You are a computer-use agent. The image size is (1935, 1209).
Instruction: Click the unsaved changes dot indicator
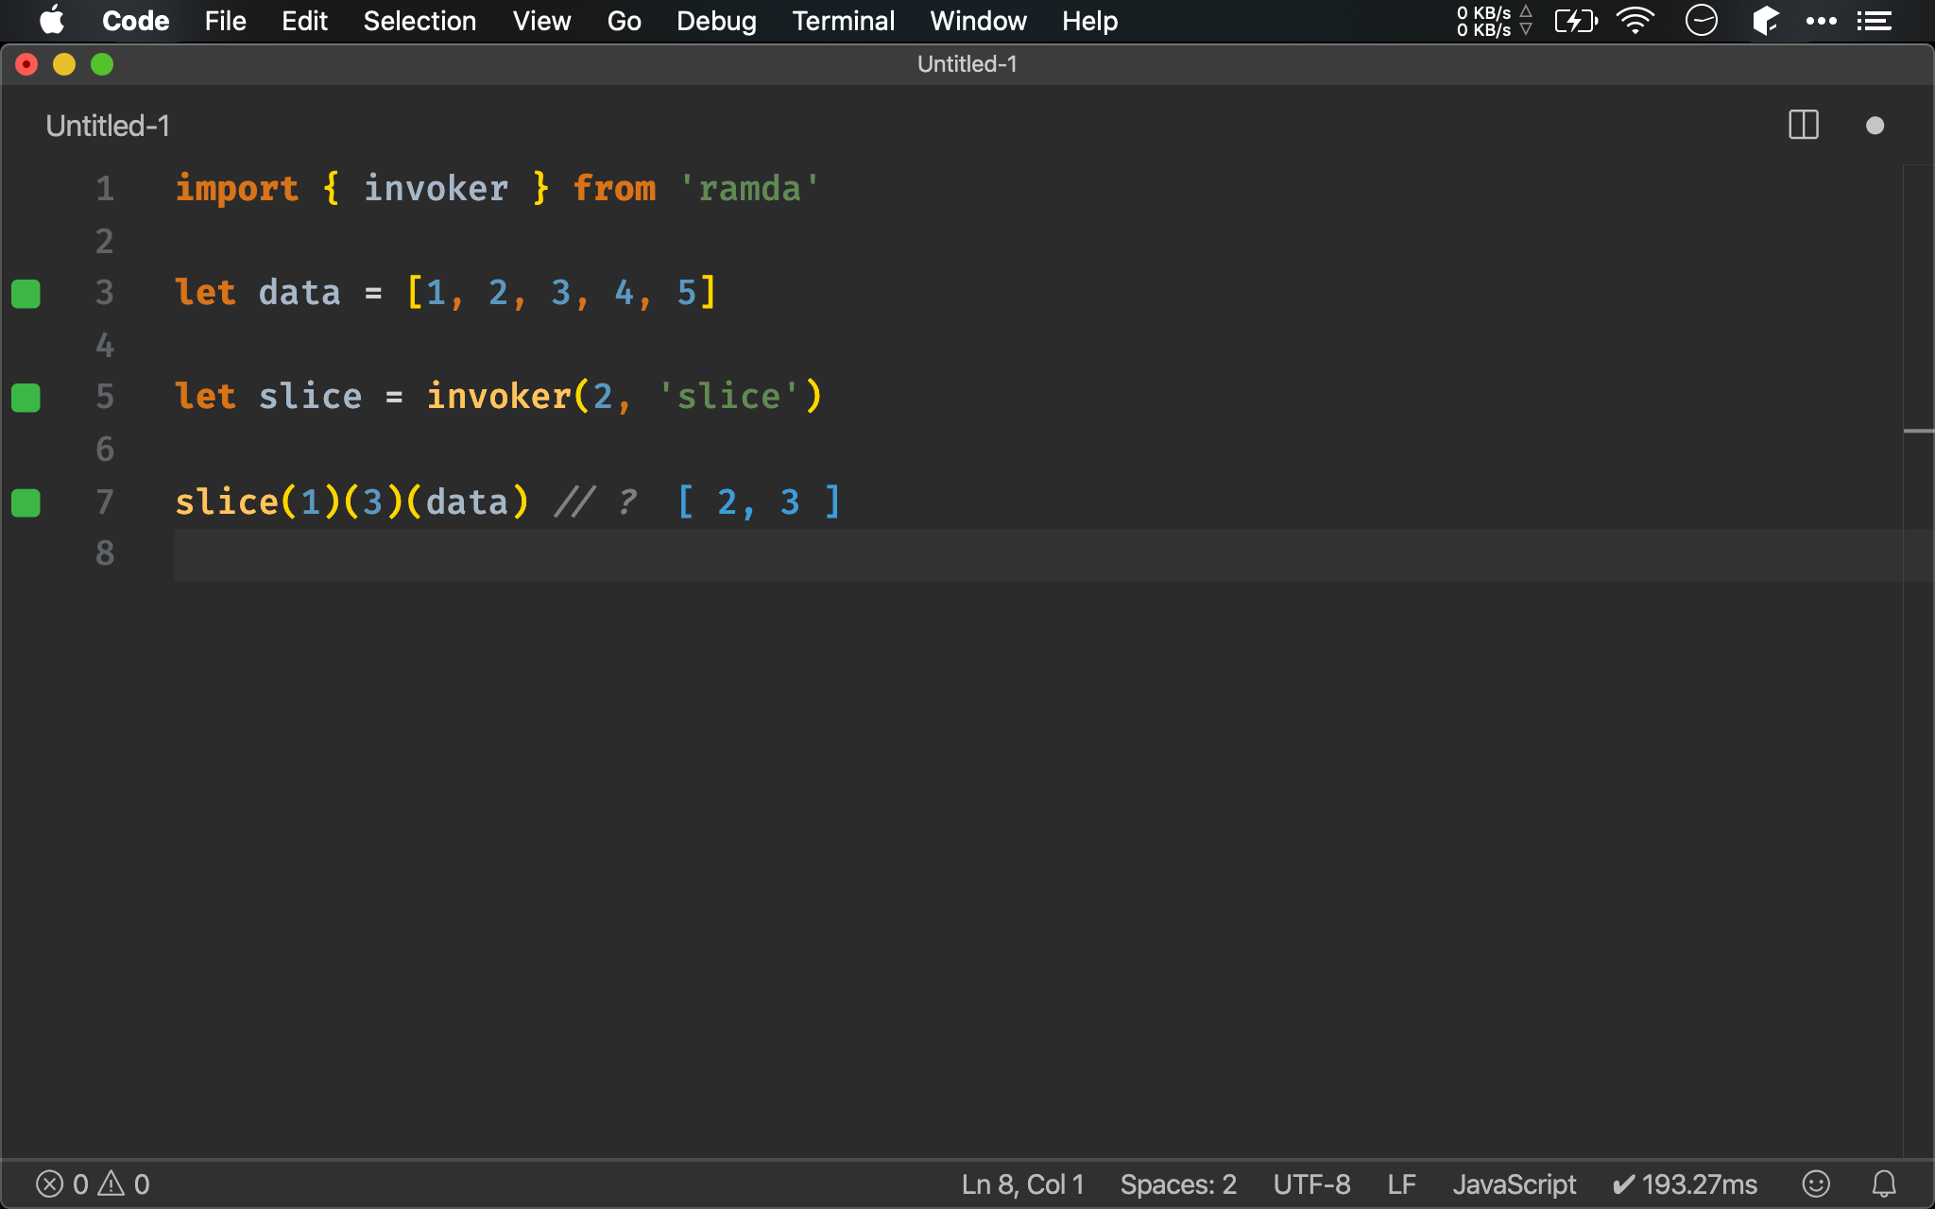pos(1875,126)
